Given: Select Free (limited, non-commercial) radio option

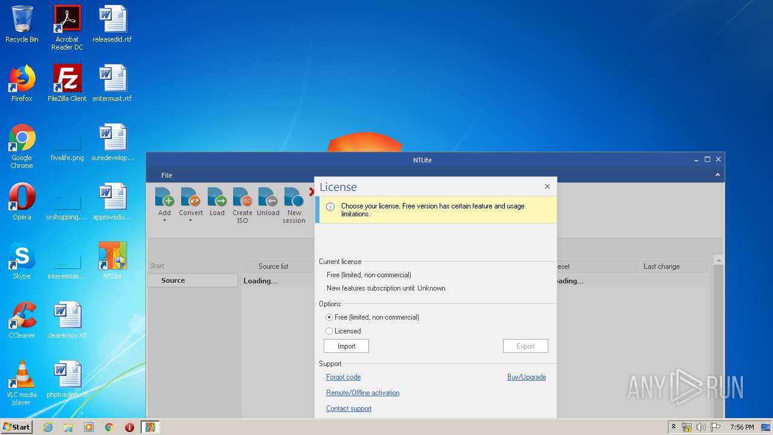Looking at the screenshot, I should 329,317.
